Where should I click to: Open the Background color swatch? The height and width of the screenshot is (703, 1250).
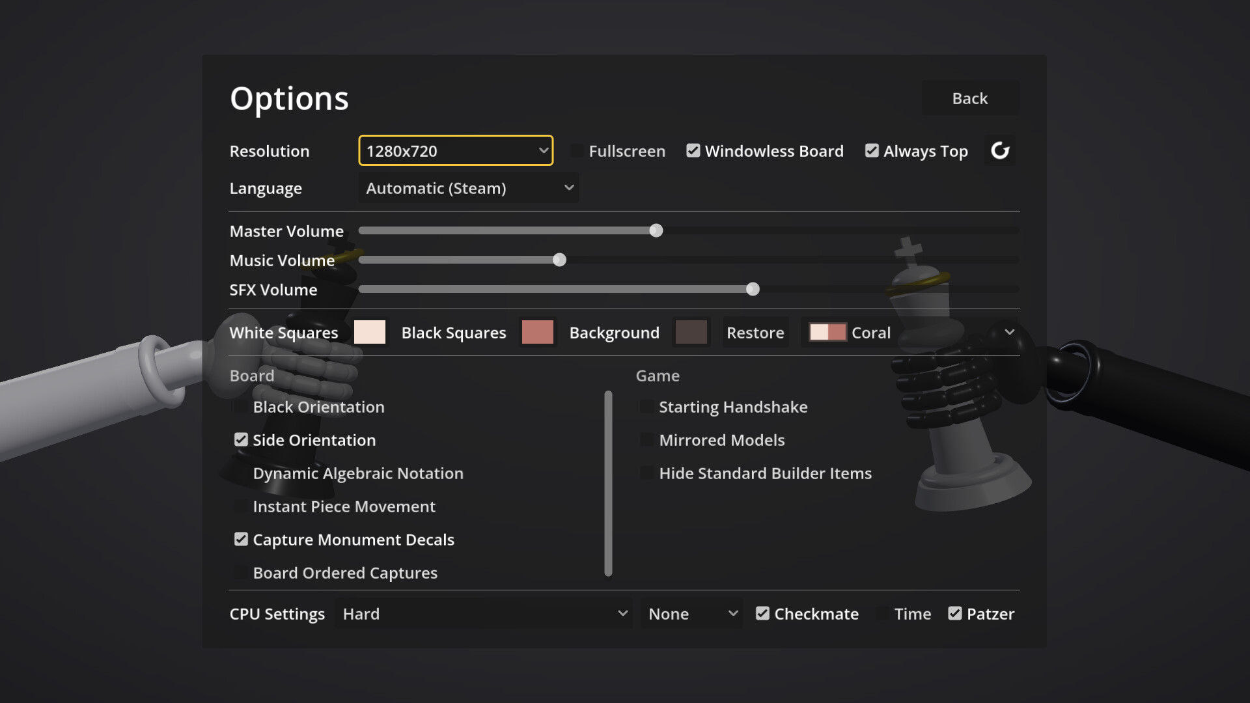tap(691, 333)
